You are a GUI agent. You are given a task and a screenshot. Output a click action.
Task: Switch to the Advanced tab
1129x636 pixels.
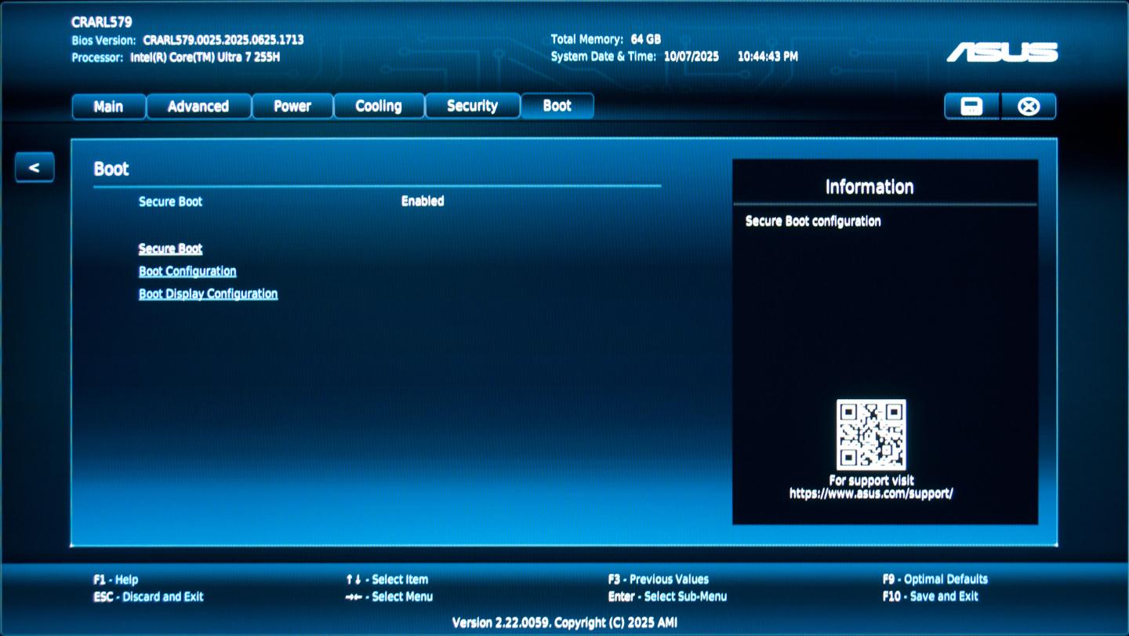coord(198,107)
